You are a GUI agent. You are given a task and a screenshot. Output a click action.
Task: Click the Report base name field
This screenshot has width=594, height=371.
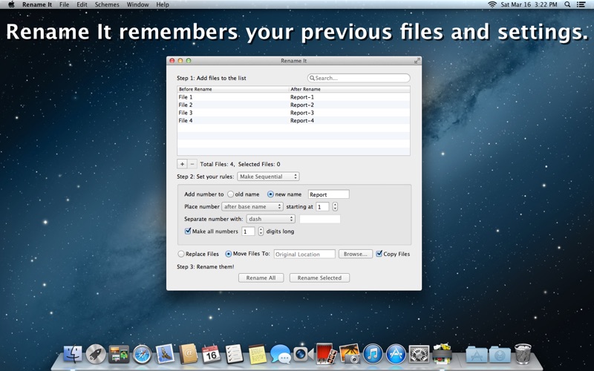328,194
